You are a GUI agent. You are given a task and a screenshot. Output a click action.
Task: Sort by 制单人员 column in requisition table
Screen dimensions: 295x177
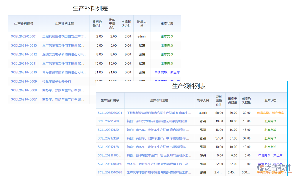click(203, 100)
